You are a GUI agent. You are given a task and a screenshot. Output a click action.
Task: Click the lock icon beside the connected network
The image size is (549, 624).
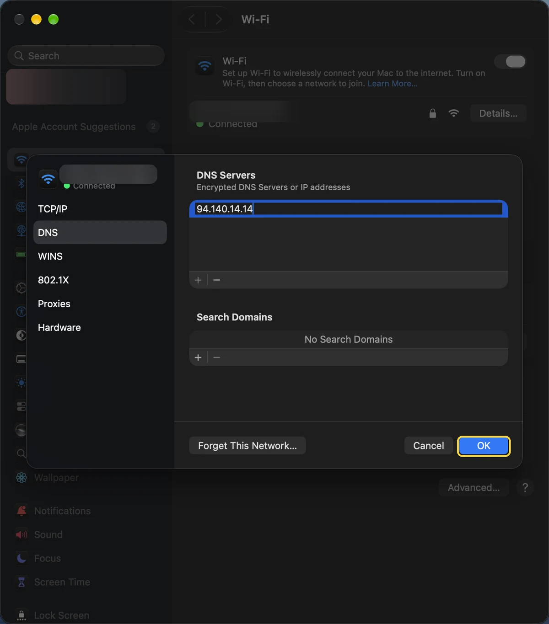[x=432, y=113]
